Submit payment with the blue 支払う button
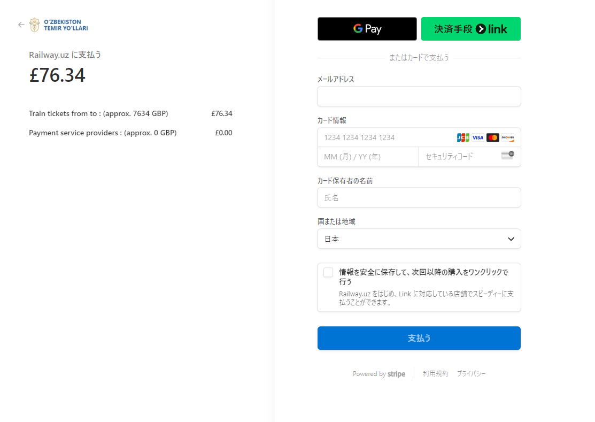595x422 pixels. tap(419, 338)
